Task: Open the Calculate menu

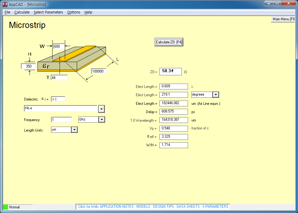Action: (22, 12)
